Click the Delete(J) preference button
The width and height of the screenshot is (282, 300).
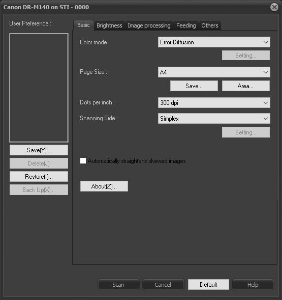tap(39, 163)
